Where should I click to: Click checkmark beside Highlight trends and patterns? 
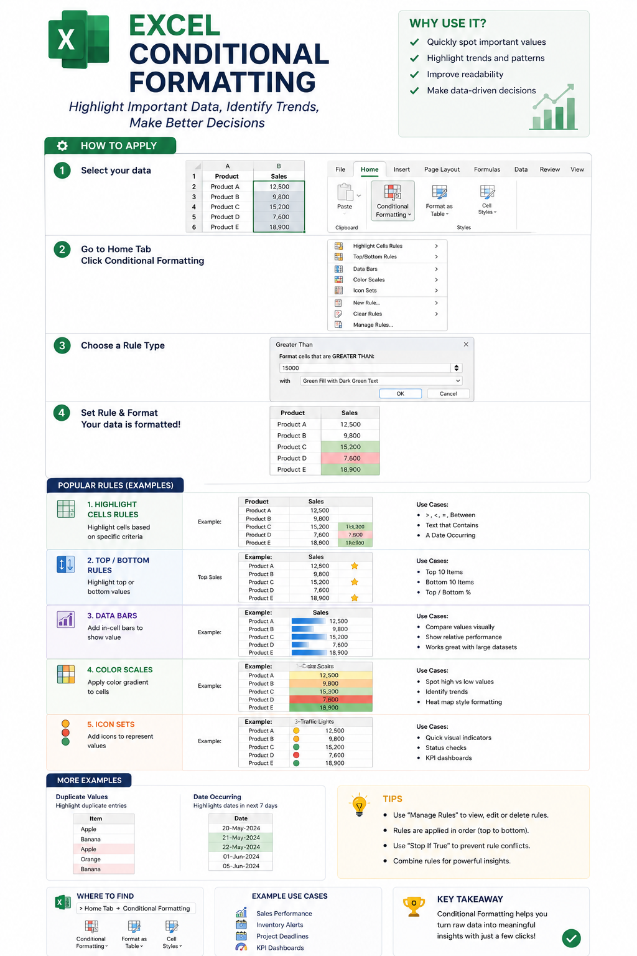click(414, 59)
